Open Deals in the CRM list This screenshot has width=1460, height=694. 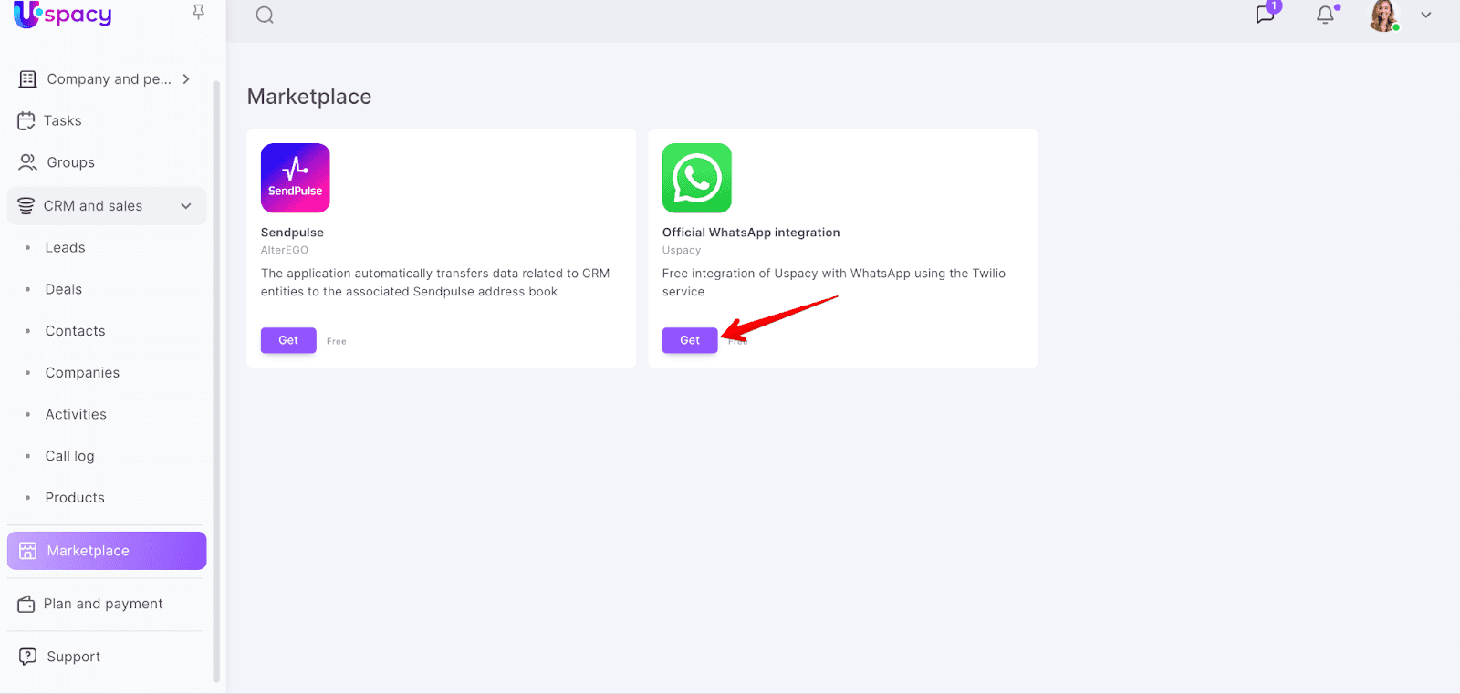[64, 290]
